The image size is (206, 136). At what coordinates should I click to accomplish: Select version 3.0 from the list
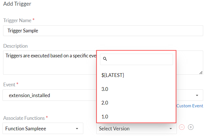click(105, 89)
